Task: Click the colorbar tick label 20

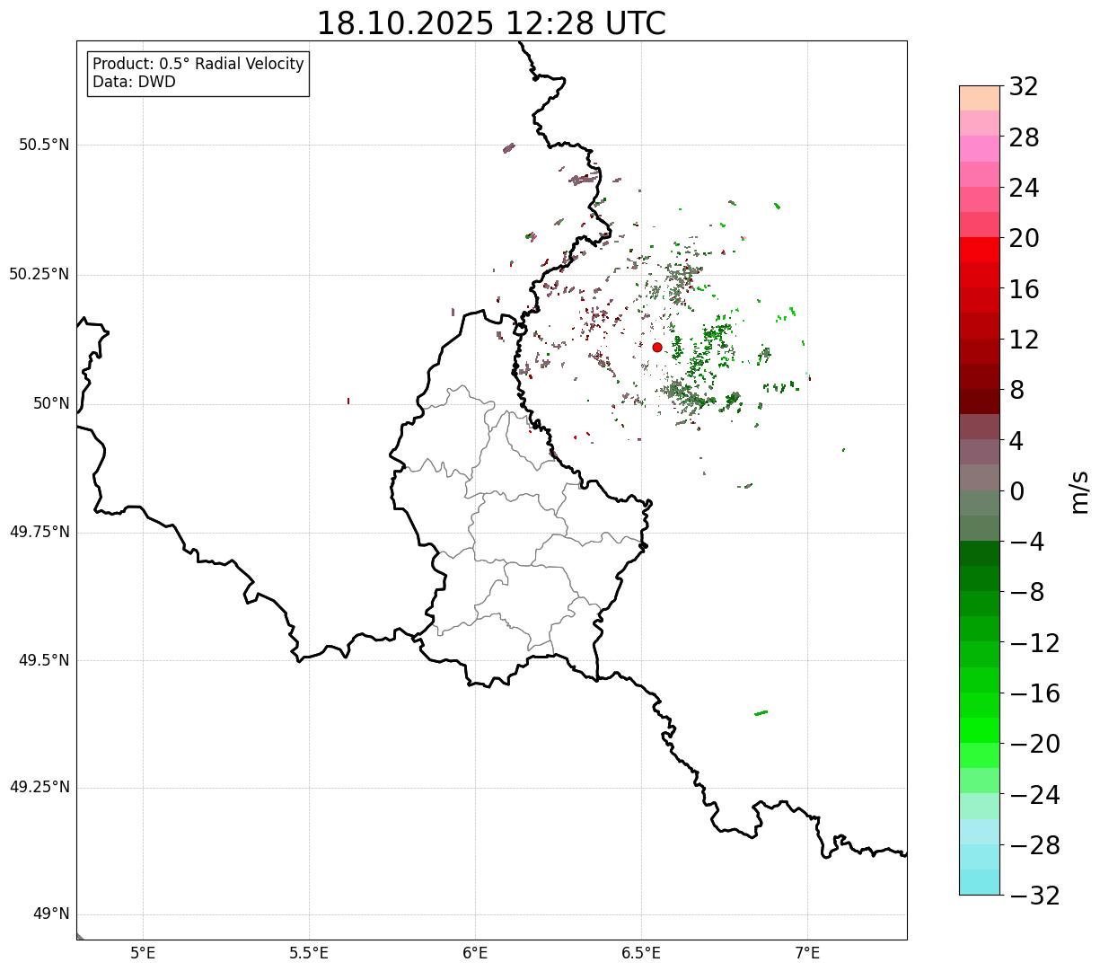Action: click(x=1024, y=239)
